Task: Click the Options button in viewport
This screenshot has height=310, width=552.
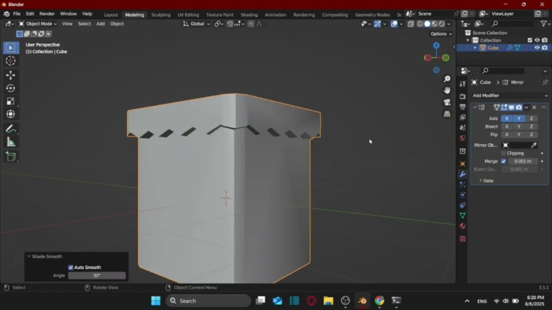Action: coord(441,34)
